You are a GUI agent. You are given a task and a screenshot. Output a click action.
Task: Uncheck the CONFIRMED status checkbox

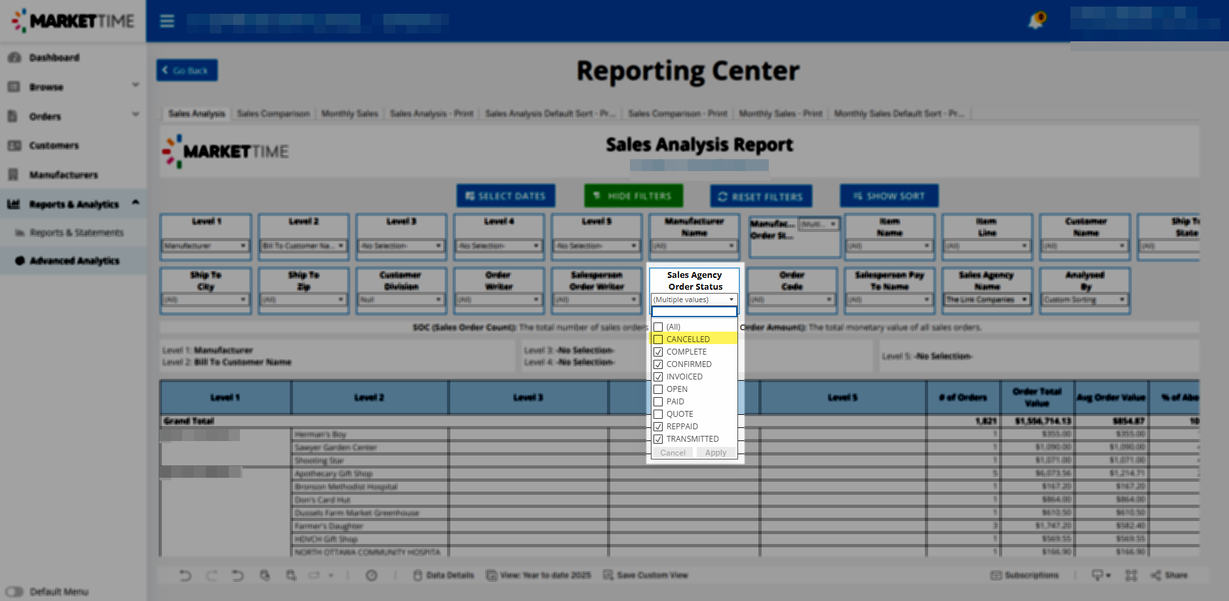(x=658, y=364)
